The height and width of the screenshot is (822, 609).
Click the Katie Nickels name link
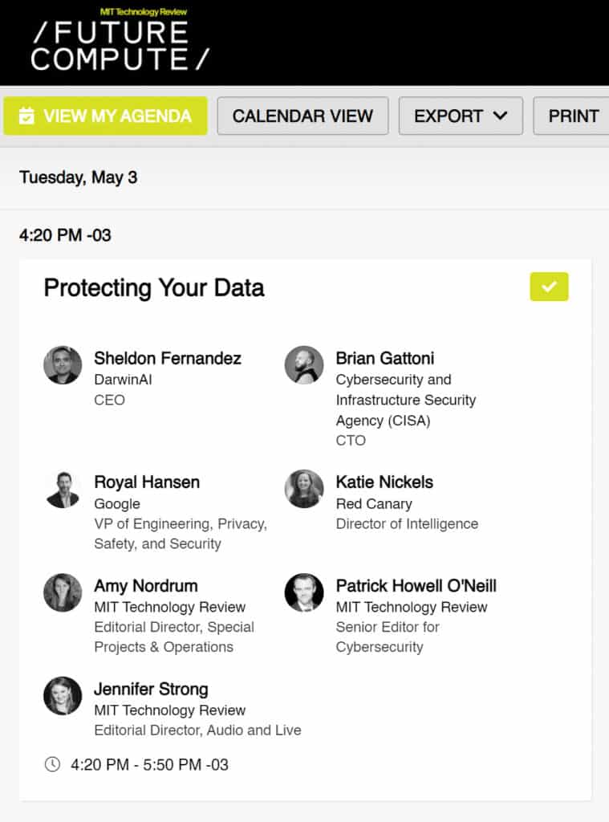point(384,482)
